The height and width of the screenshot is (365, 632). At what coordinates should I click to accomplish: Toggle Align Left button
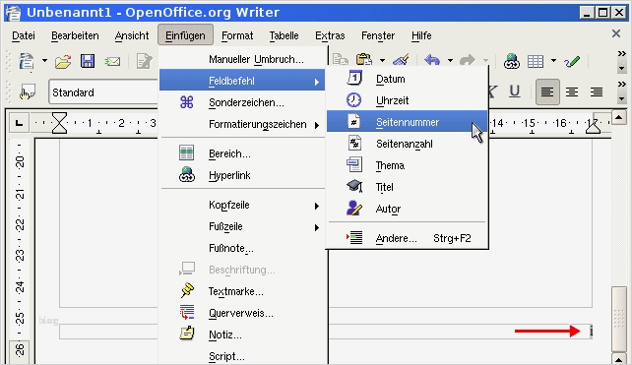click(547, 91)
